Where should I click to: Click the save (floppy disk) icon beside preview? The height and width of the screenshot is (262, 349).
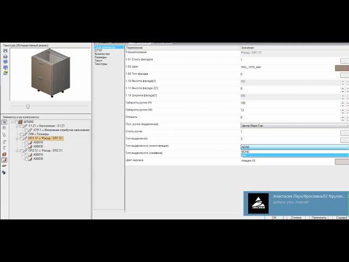tap(5, 51)
